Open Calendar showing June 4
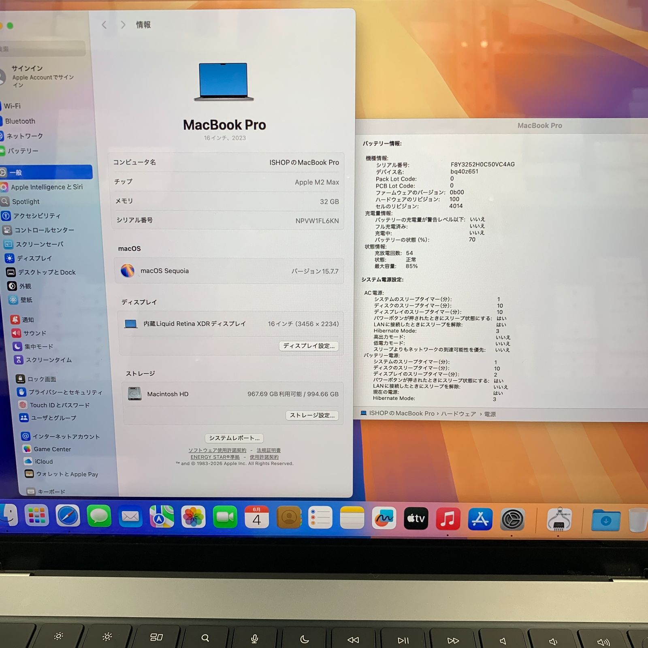648x648 pixels. pyautogui.click(x=257, y=517)
